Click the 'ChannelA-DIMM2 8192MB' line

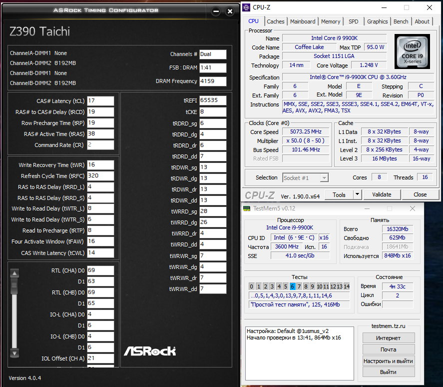43,63
